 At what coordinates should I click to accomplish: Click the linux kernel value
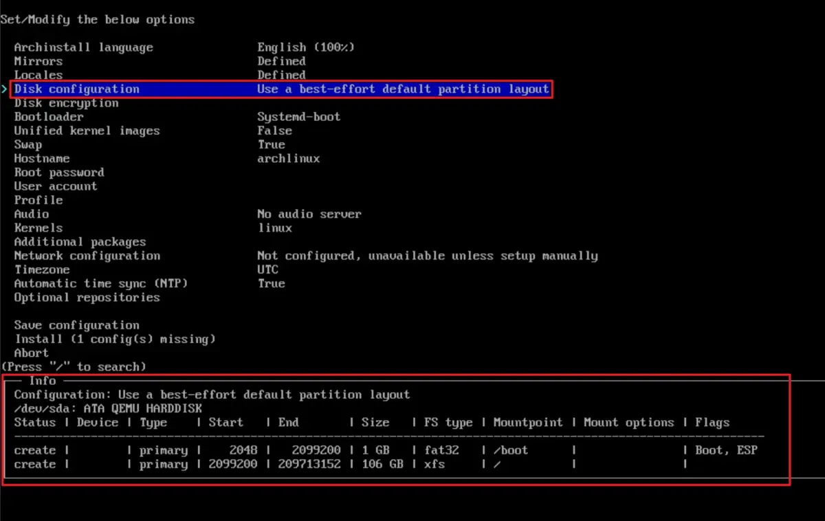(x=274, y=228)
